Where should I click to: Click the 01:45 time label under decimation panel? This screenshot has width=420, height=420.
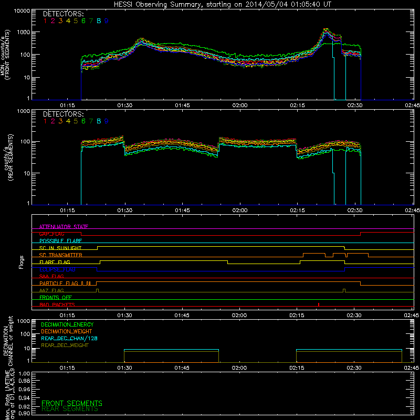pos(182,368)
